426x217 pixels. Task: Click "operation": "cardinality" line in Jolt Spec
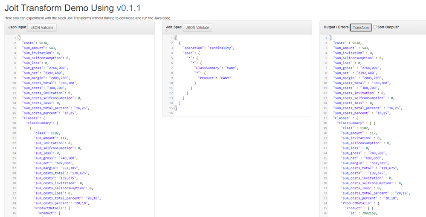pyautogui.click(x=209, y=48)
